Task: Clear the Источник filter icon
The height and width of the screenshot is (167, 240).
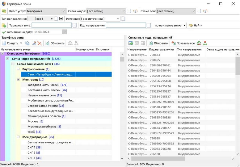Action: tap(123, 19)
